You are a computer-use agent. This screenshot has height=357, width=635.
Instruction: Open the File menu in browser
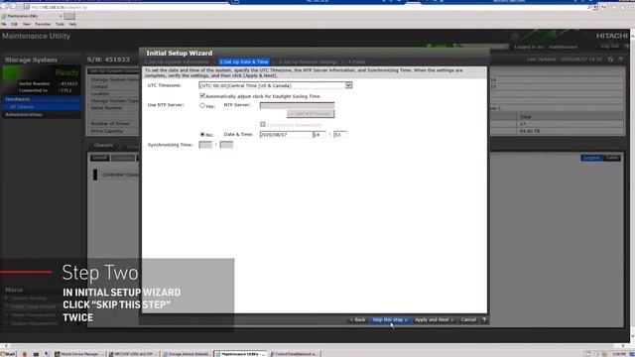(4, 24)
